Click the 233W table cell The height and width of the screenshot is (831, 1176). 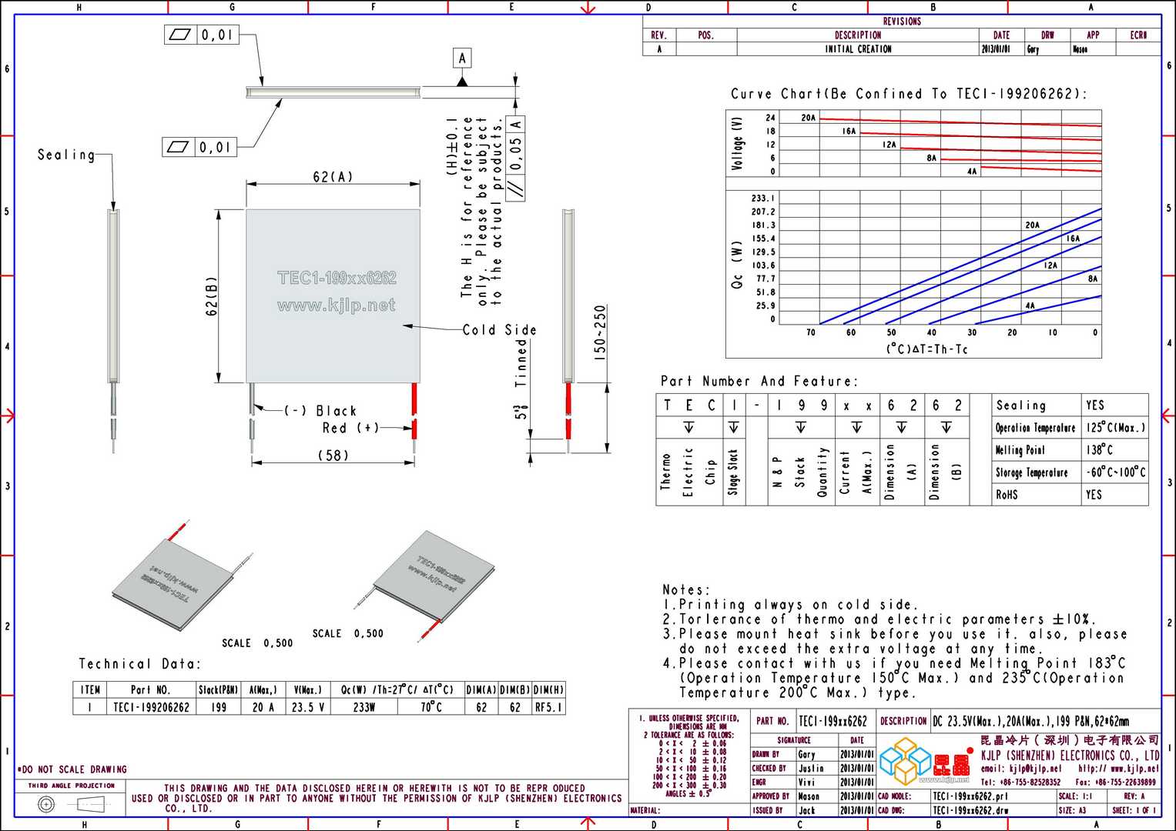pyautogui.click(x=364, y=707)
